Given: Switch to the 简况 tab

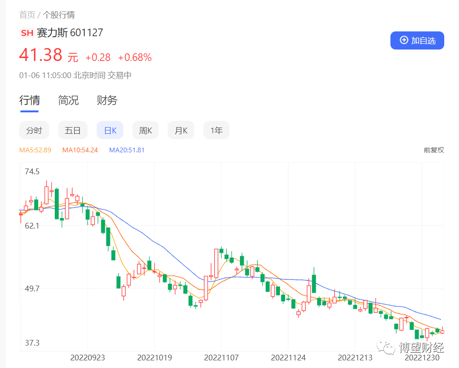Looking at the screenshot, I should [x=68, y=100].
